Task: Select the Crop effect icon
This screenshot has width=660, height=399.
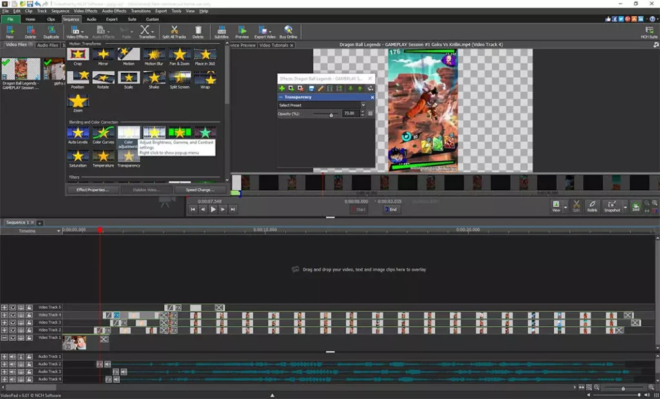Action: (x=78, y=55)
